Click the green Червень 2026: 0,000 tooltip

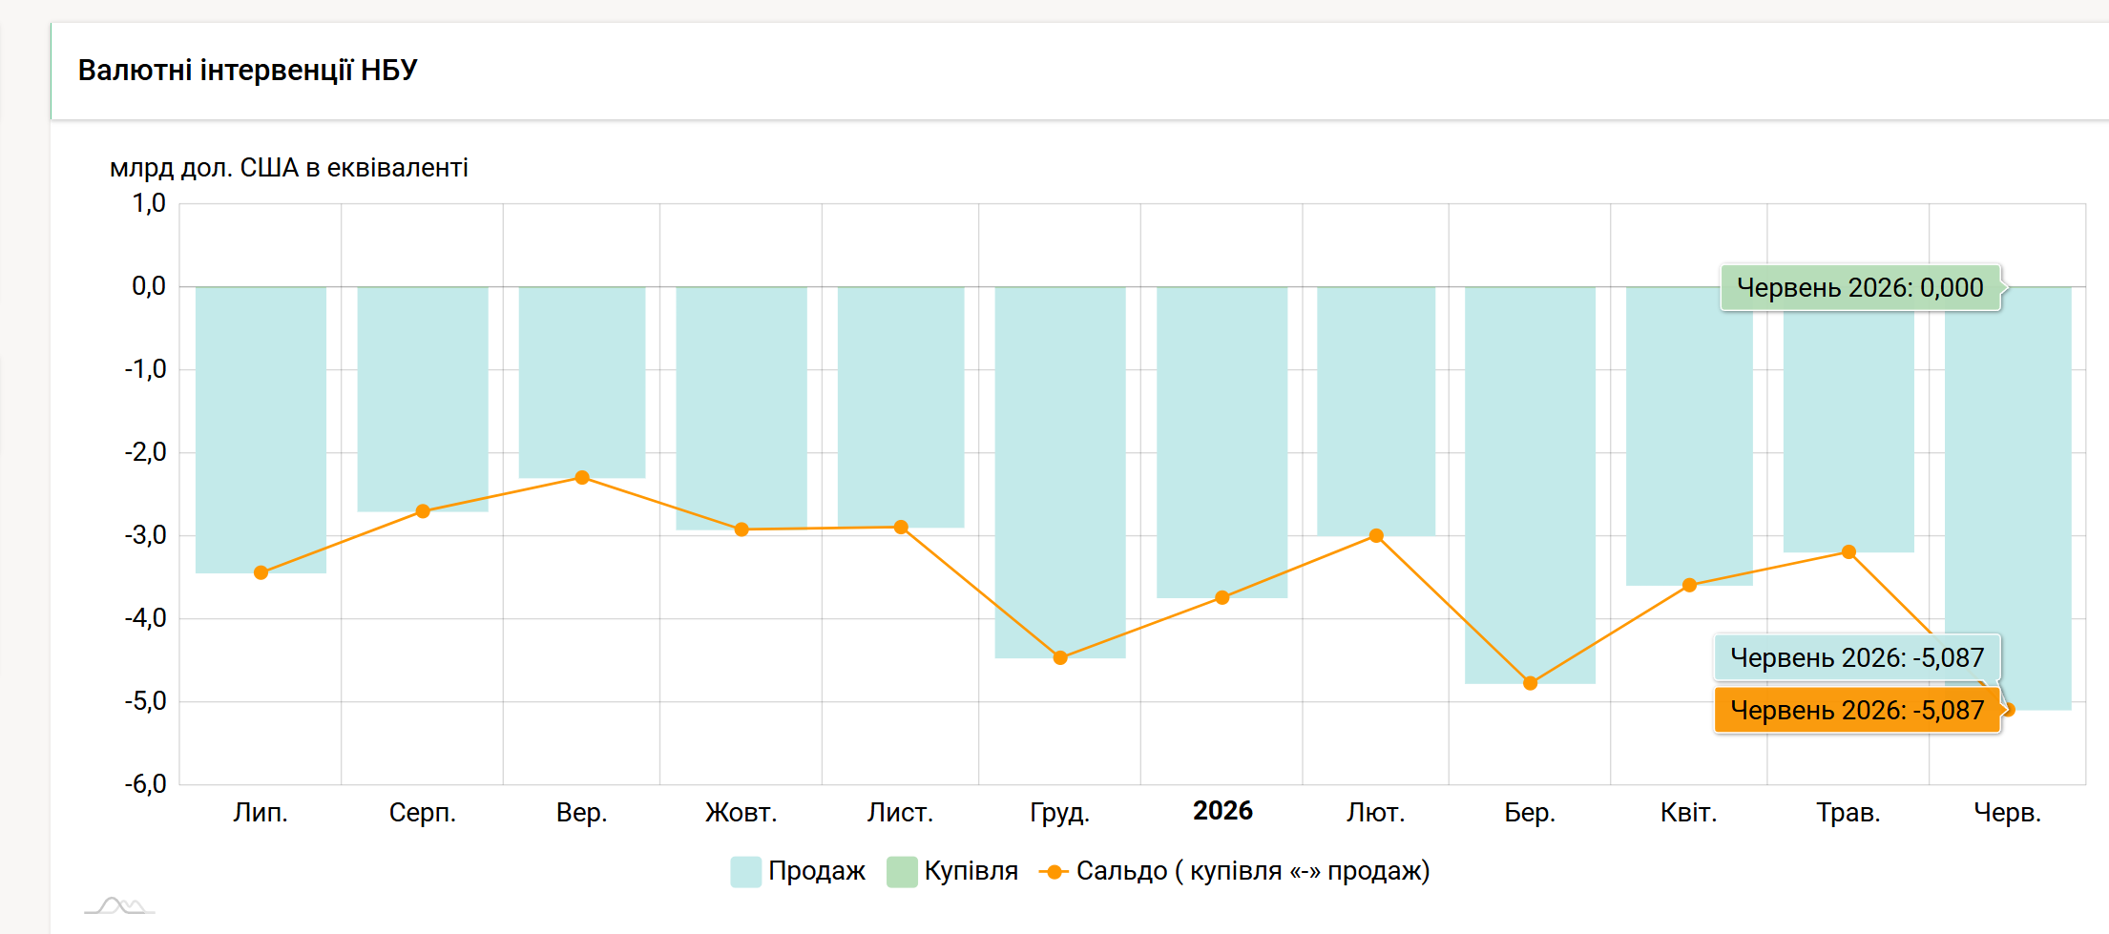tap(1860, 287)
